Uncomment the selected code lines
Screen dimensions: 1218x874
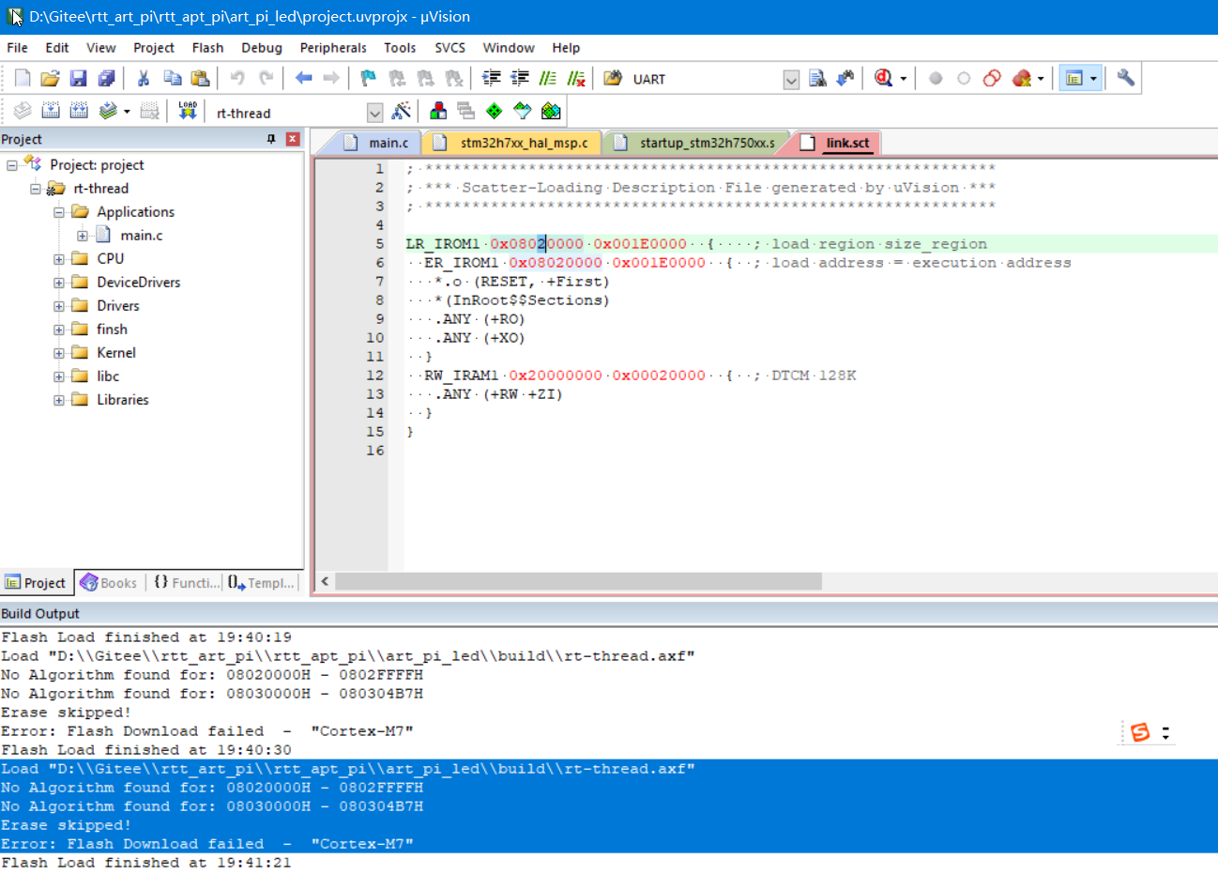pyautogui.click(x=576, y=79)
